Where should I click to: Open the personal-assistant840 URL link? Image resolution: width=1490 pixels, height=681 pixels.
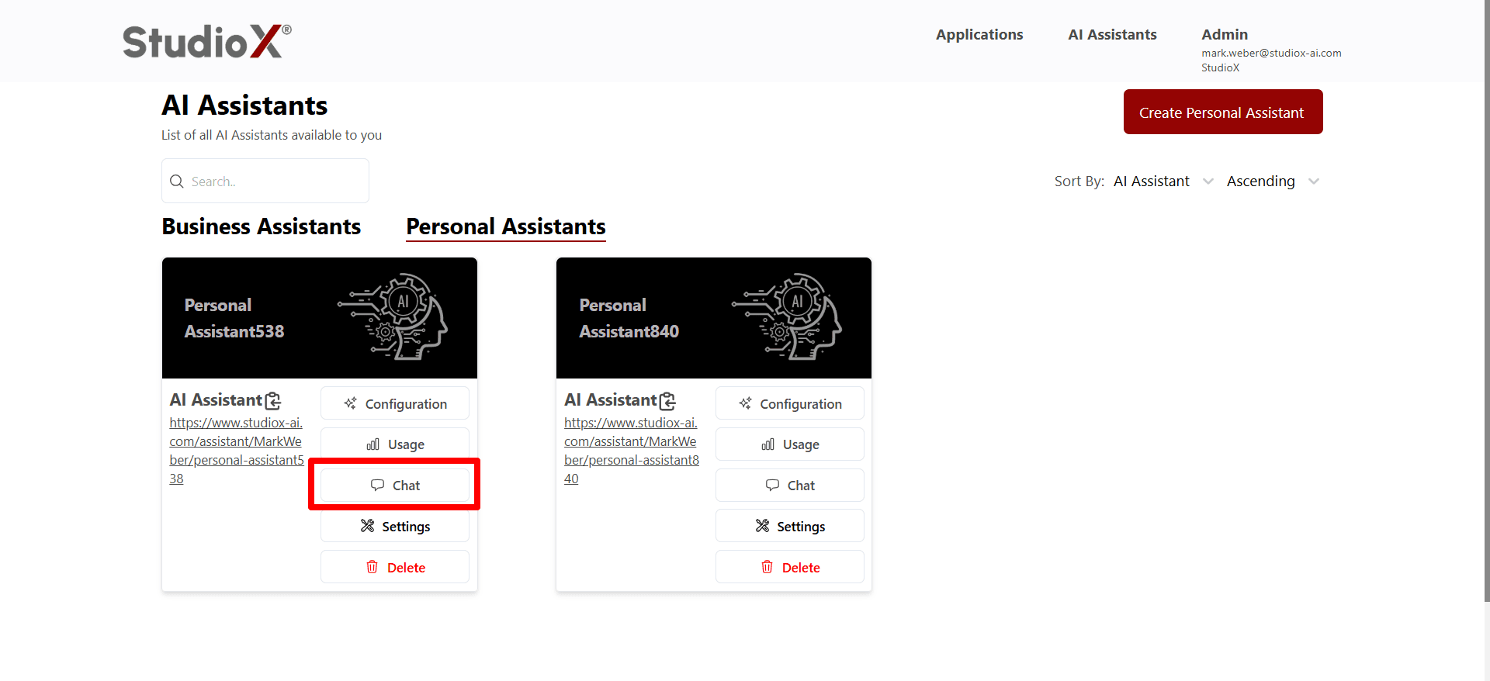coord(631,450)
